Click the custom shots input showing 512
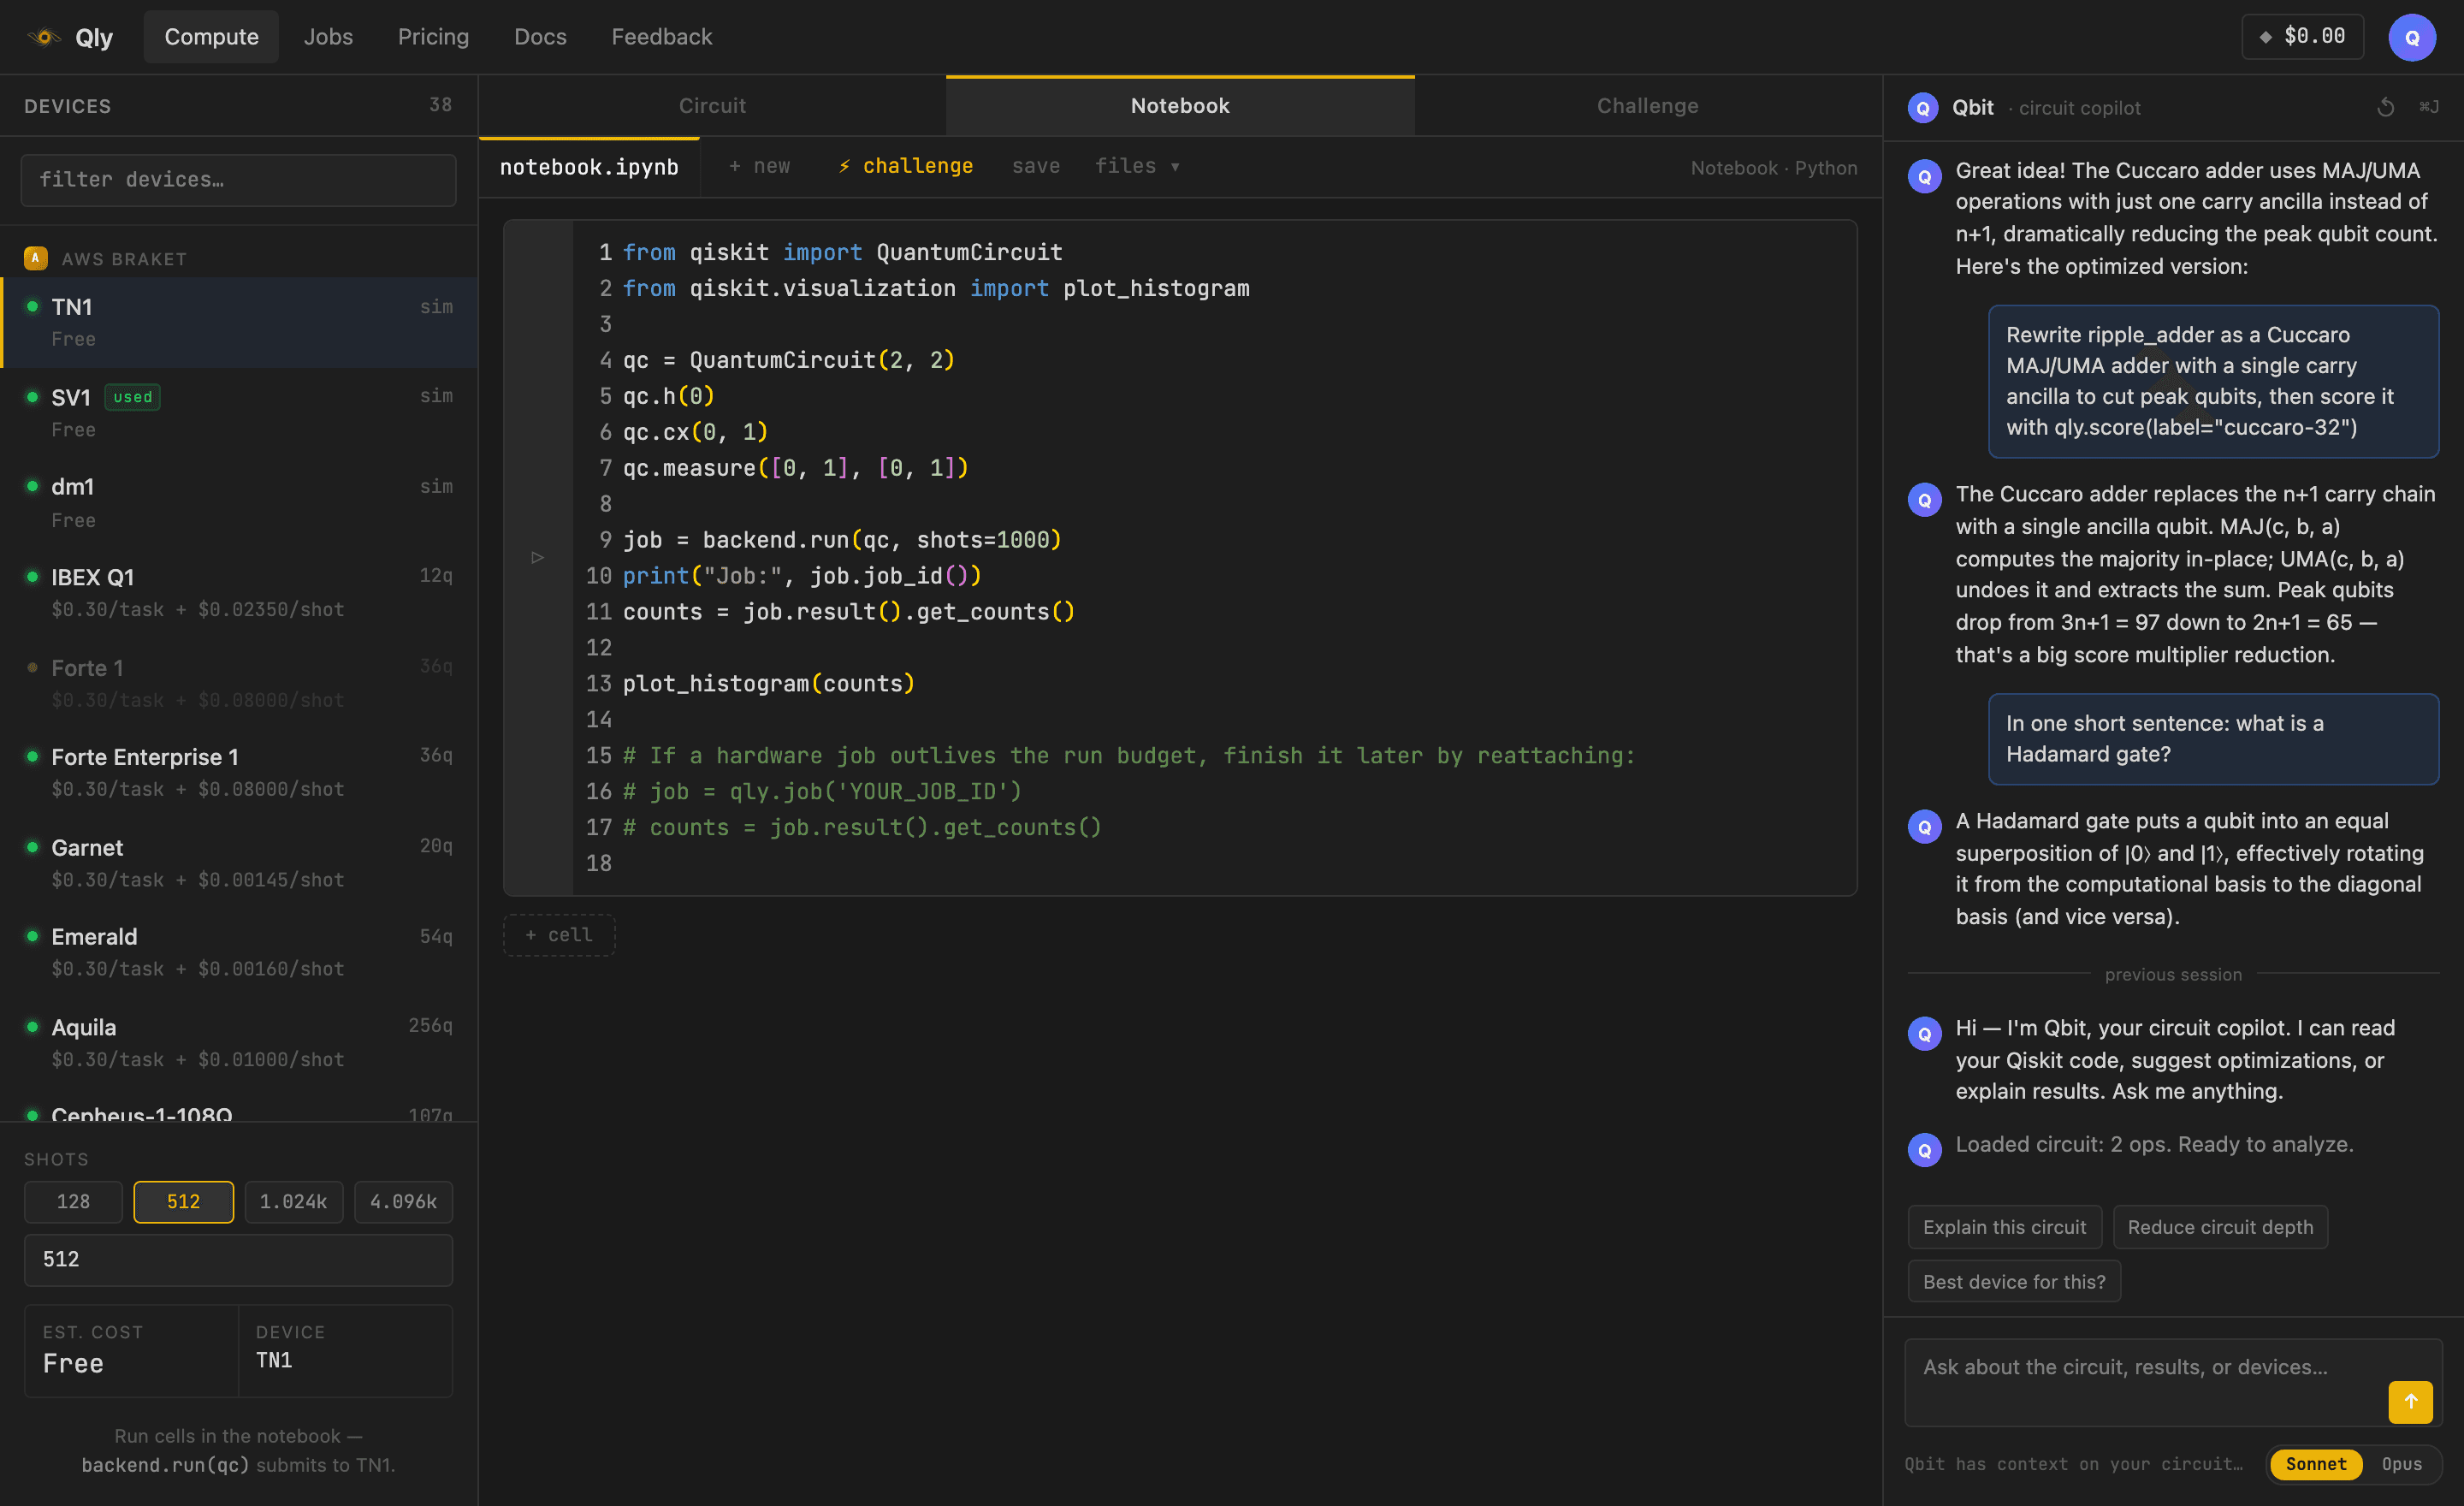This screenshot has width=2464, height=1506. click(238, 1259)
